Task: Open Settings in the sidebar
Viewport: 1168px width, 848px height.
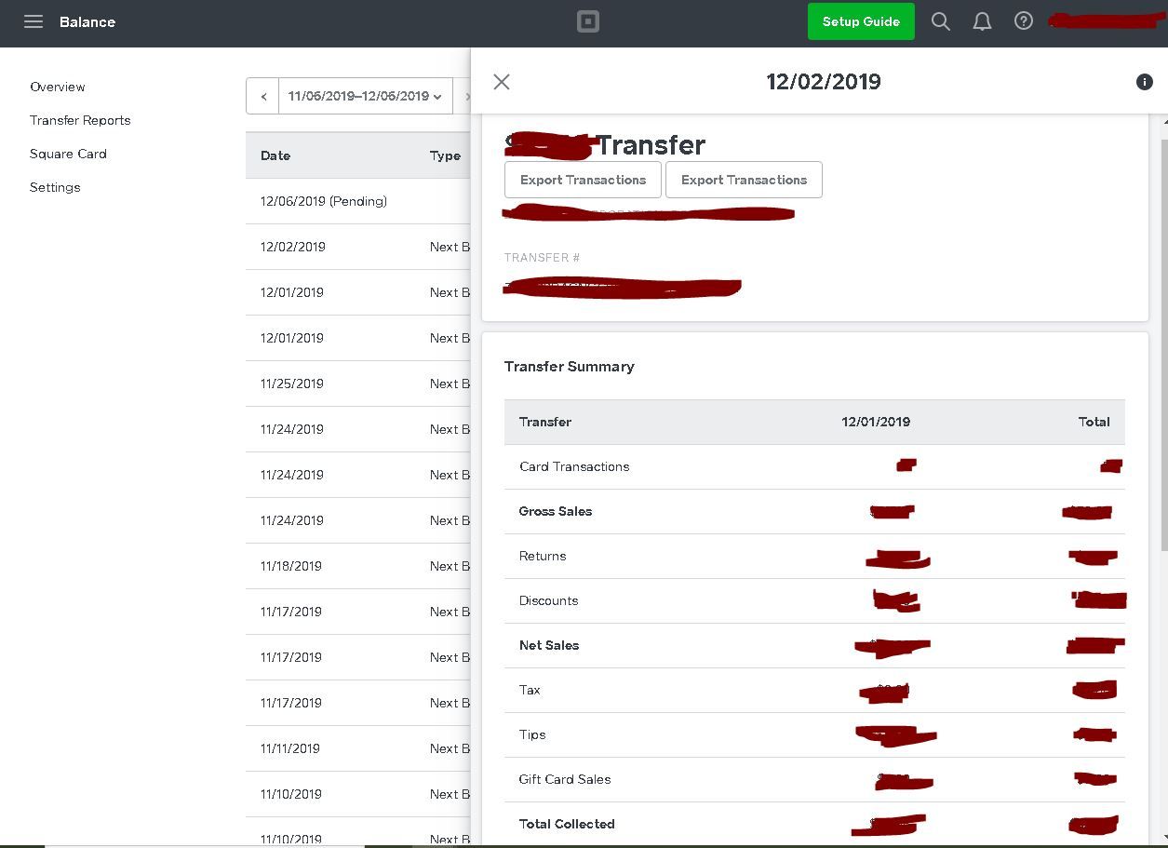Action: point(55,187)
